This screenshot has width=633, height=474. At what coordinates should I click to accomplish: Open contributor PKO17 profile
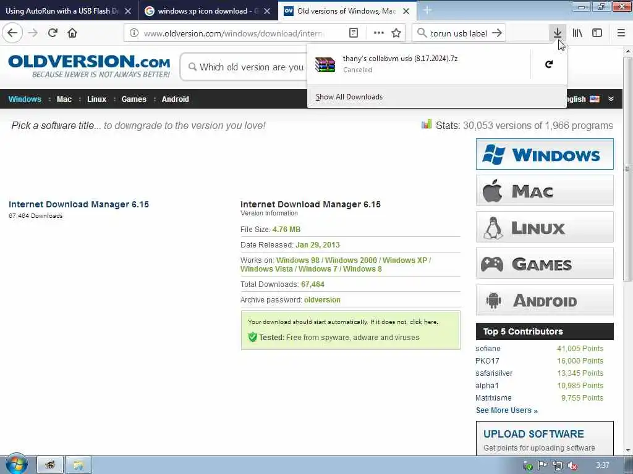pyautogui.click(x=487, y=361)
